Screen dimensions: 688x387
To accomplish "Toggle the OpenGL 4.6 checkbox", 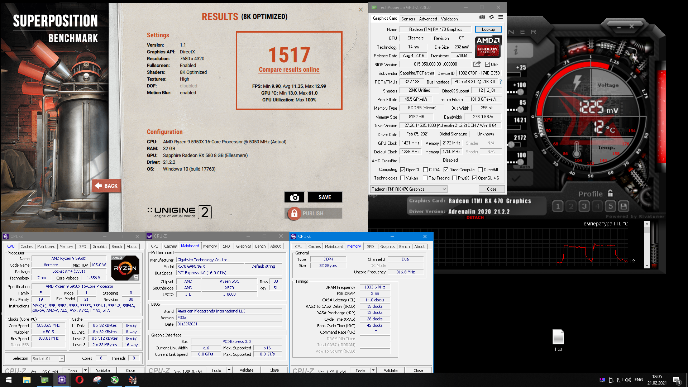I will [475, 178].
